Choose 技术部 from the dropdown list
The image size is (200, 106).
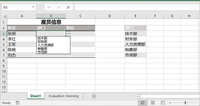point(53,38)
